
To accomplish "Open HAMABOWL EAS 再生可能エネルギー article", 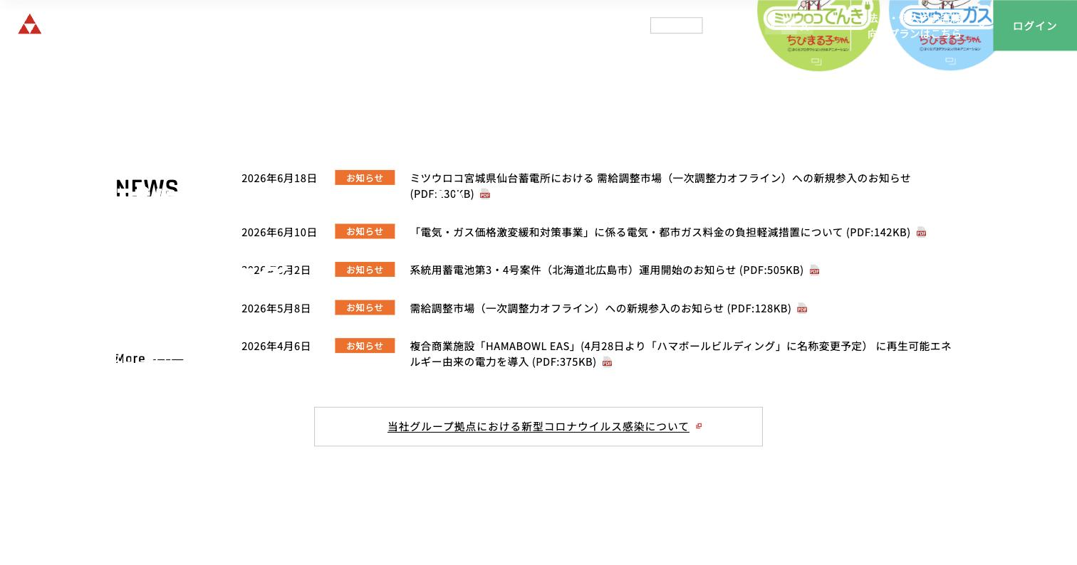I will pos(680,354).
